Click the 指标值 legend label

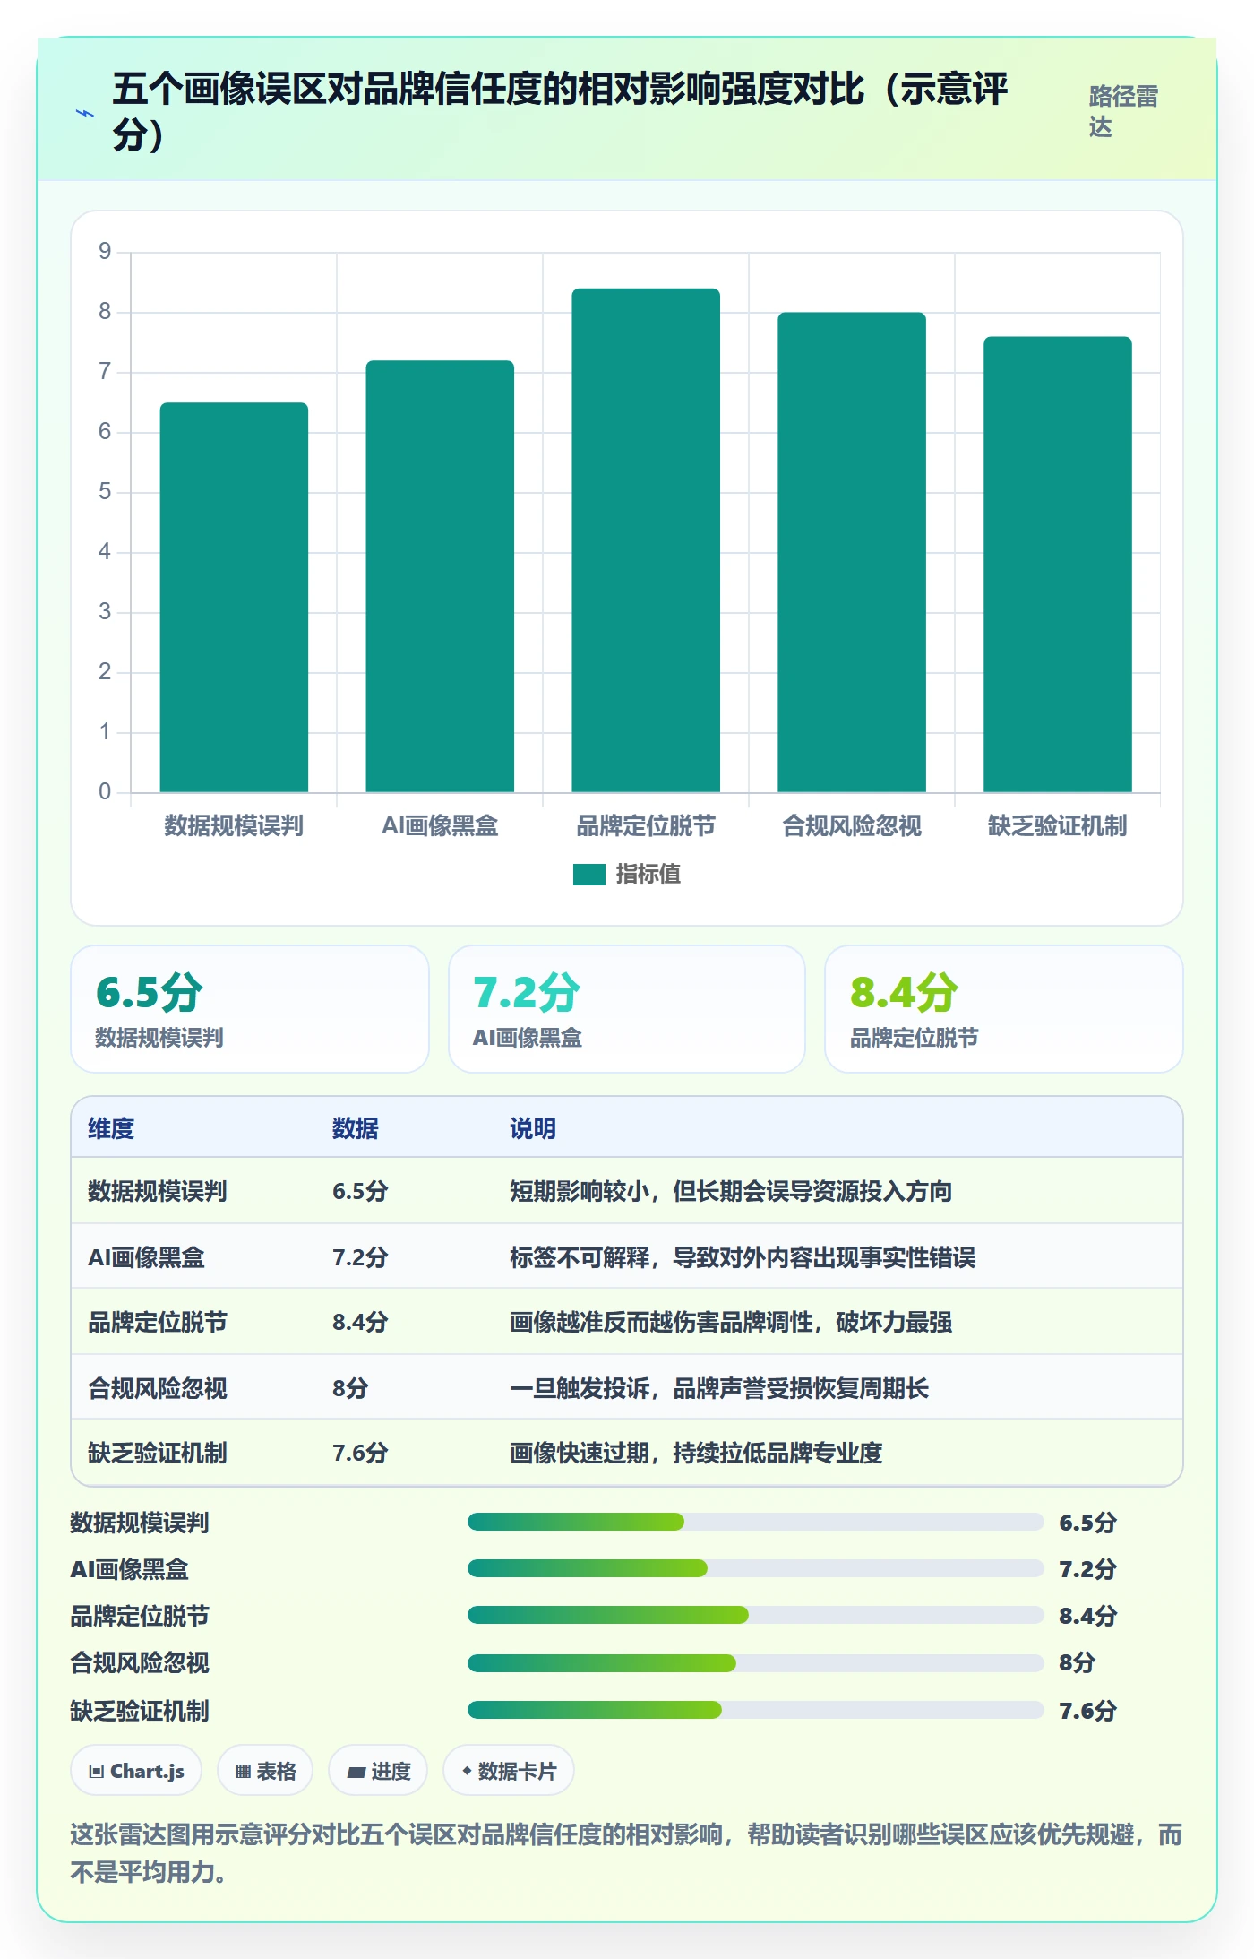coord(648,875)
